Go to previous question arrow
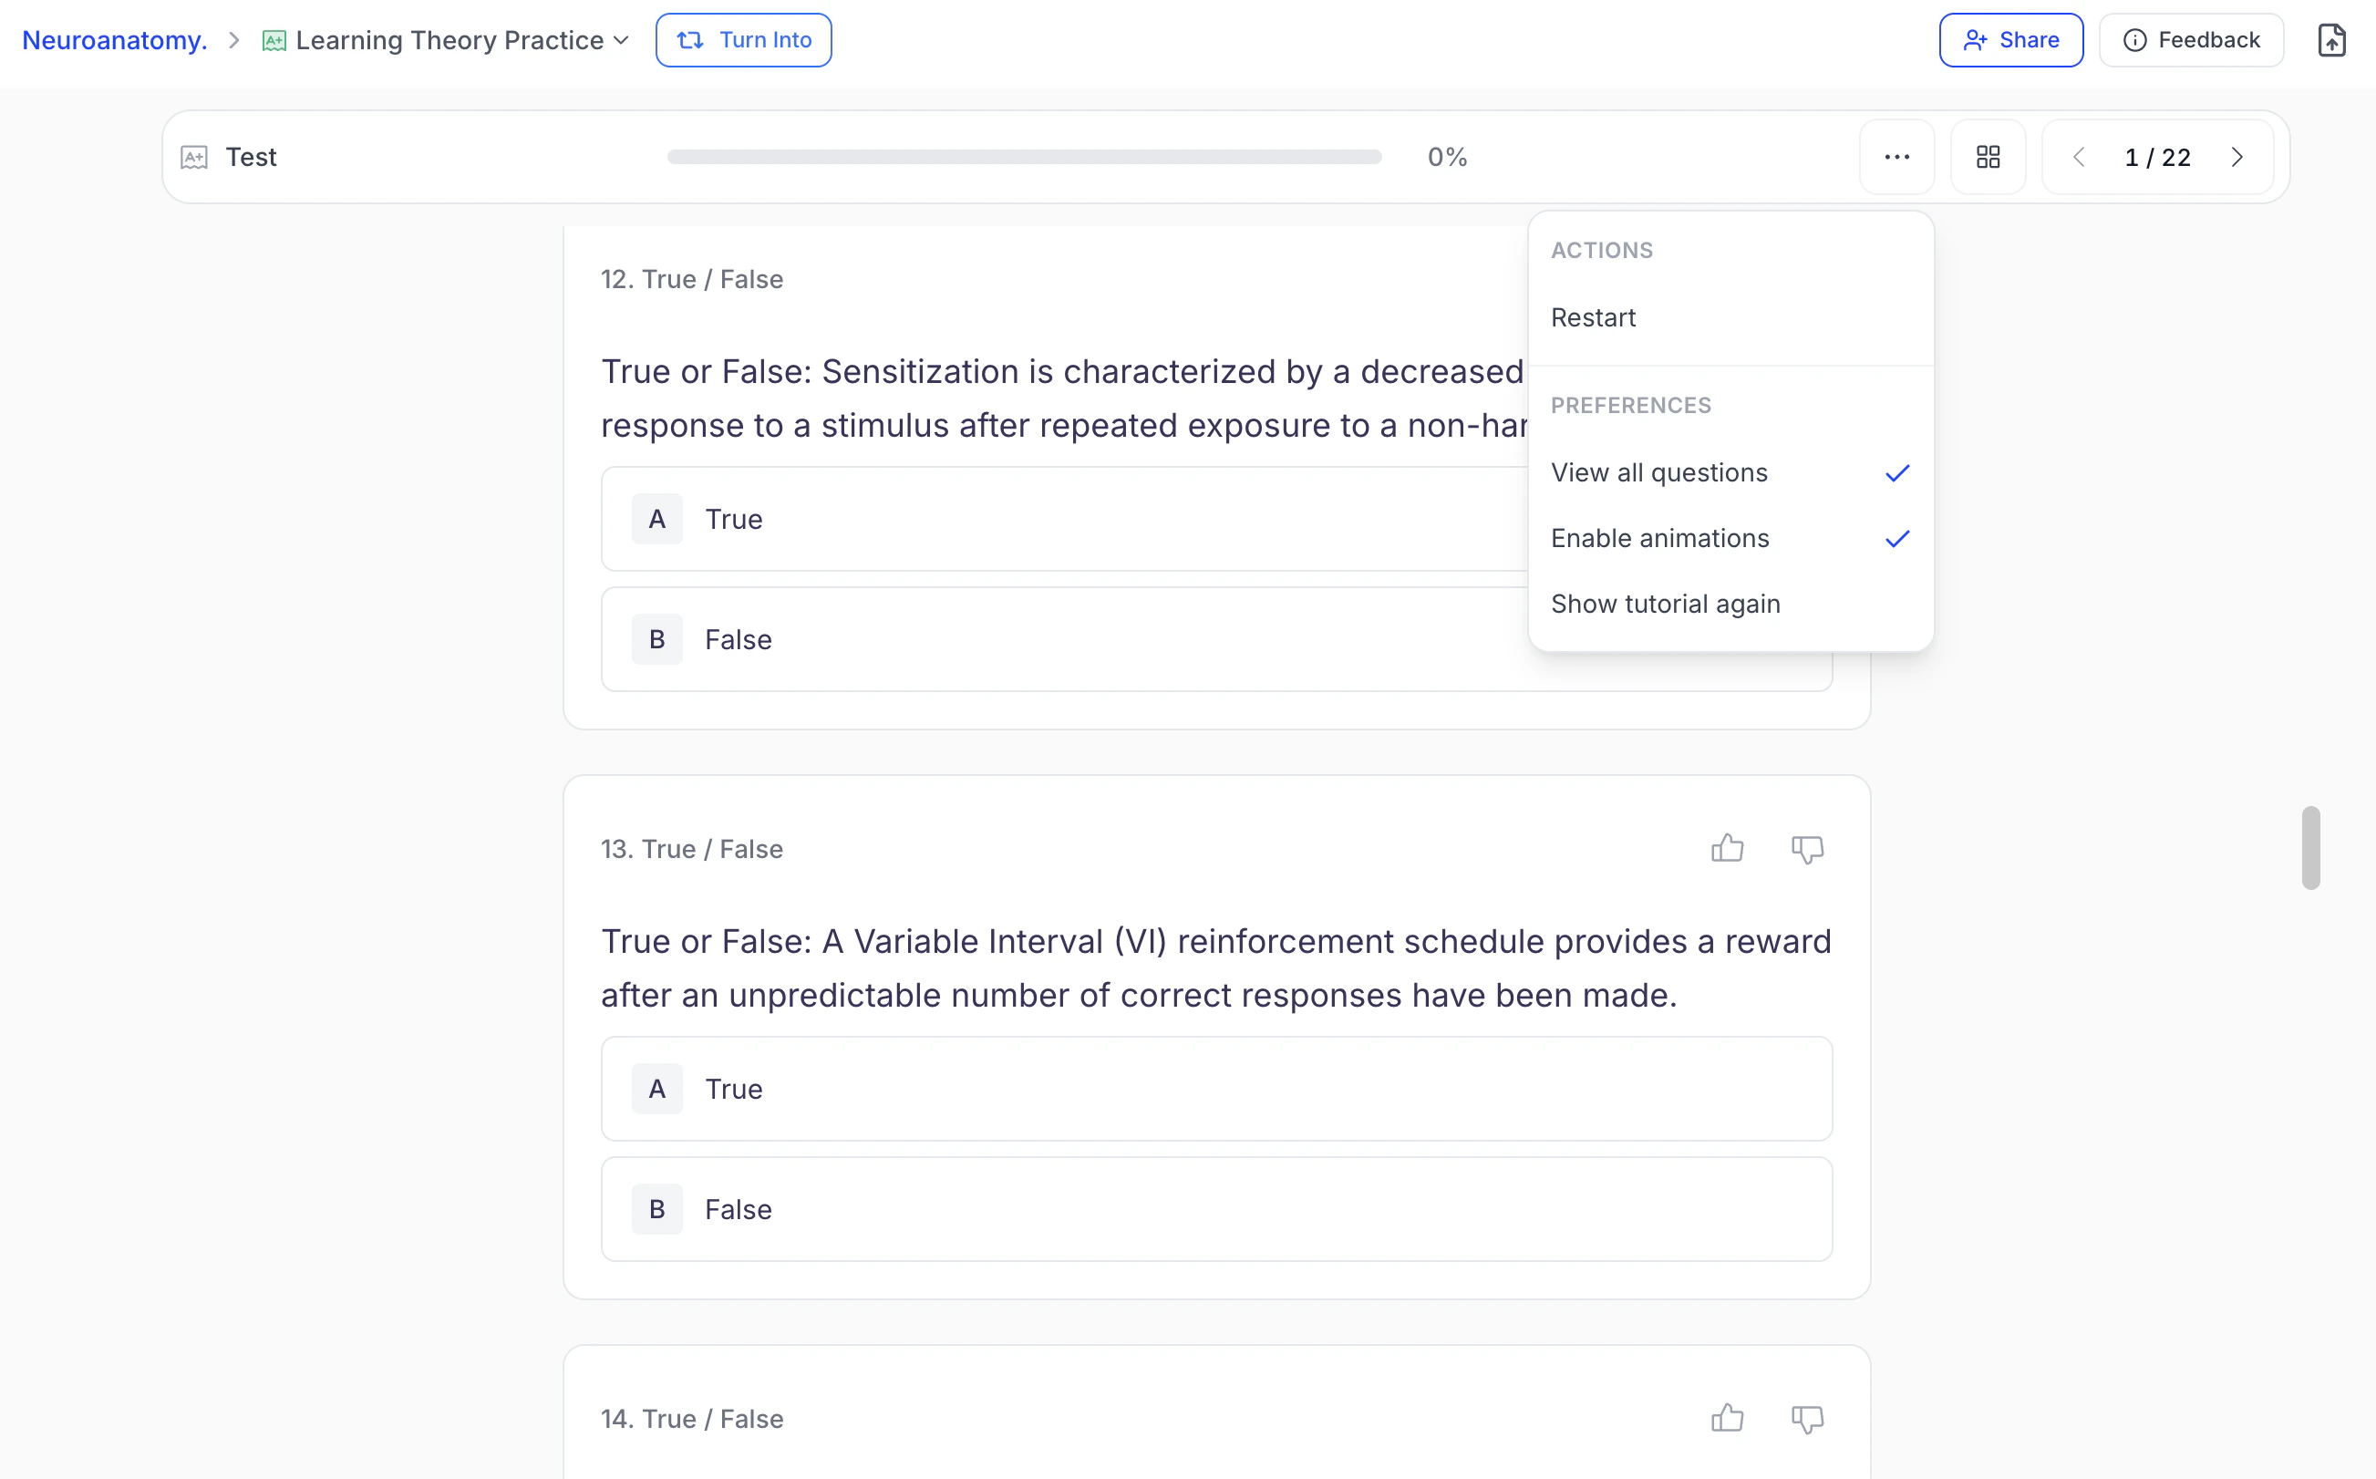The height and width of the screenshot is (1479, 2376). 2079,157
